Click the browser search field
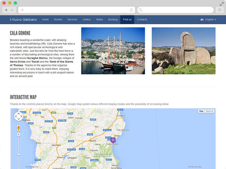Screen dimensions: 226x169 [175, 10]
